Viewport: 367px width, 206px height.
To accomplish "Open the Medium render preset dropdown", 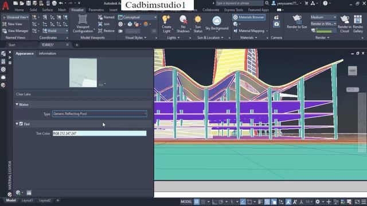I will click(323, 17).
